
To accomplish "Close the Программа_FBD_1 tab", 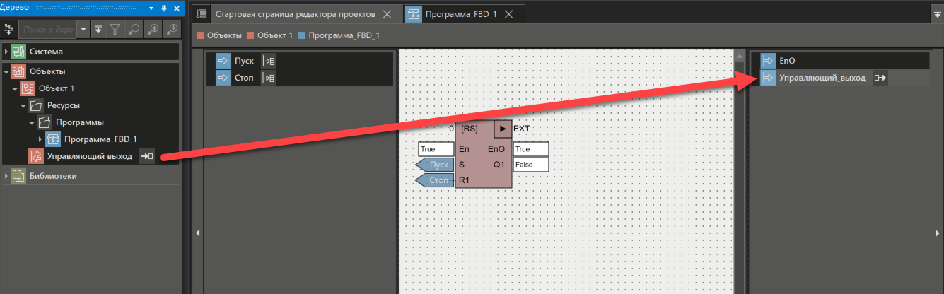I will 511,14.
